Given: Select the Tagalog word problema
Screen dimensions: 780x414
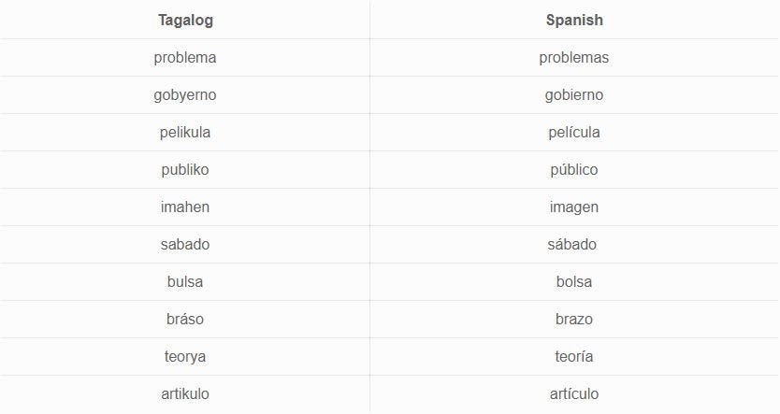Looking at the screenshot, I should tap(185, 58).
